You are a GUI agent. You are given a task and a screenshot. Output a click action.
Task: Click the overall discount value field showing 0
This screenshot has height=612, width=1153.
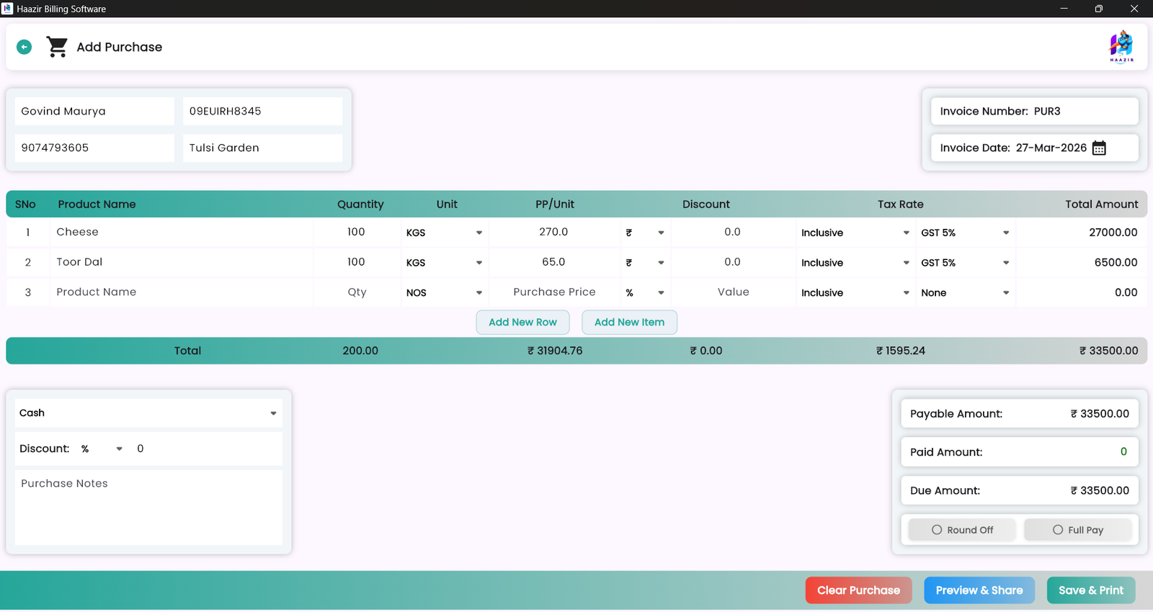[205, 449]
